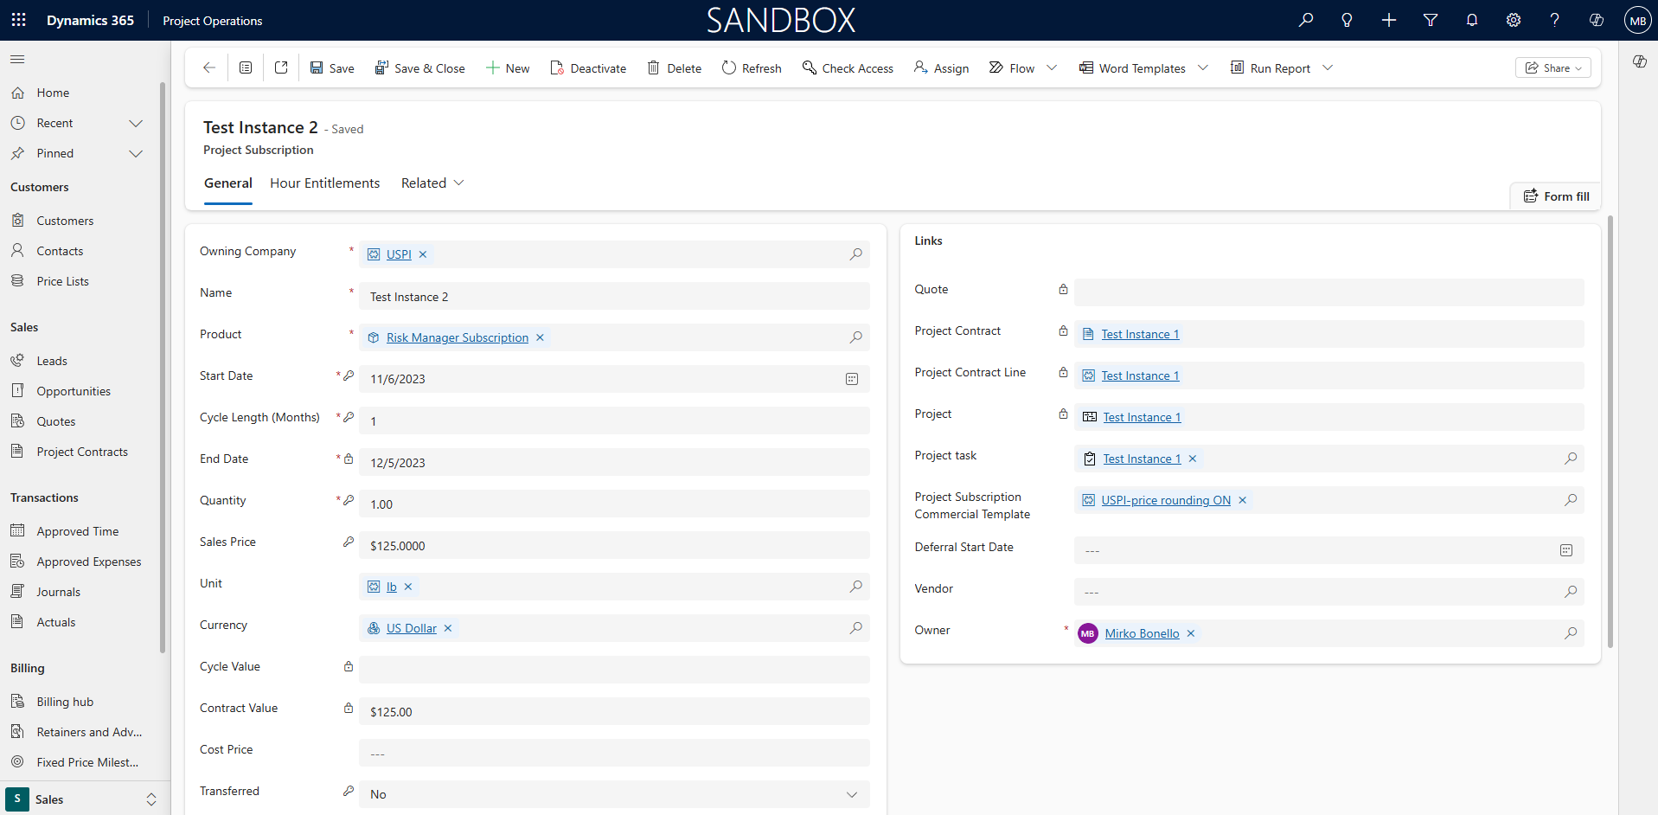
Task: Click the Deactivate button
Action: point(588,67)
